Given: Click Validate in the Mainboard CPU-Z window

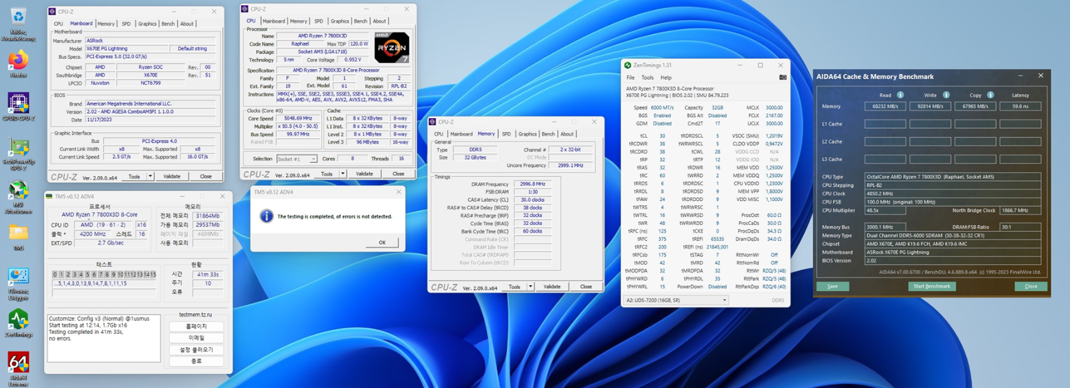Looking at the screenshot, I should tap(172, 176).
